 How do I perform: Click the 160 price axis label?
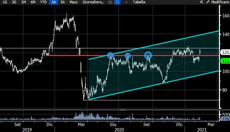[226, 16]
